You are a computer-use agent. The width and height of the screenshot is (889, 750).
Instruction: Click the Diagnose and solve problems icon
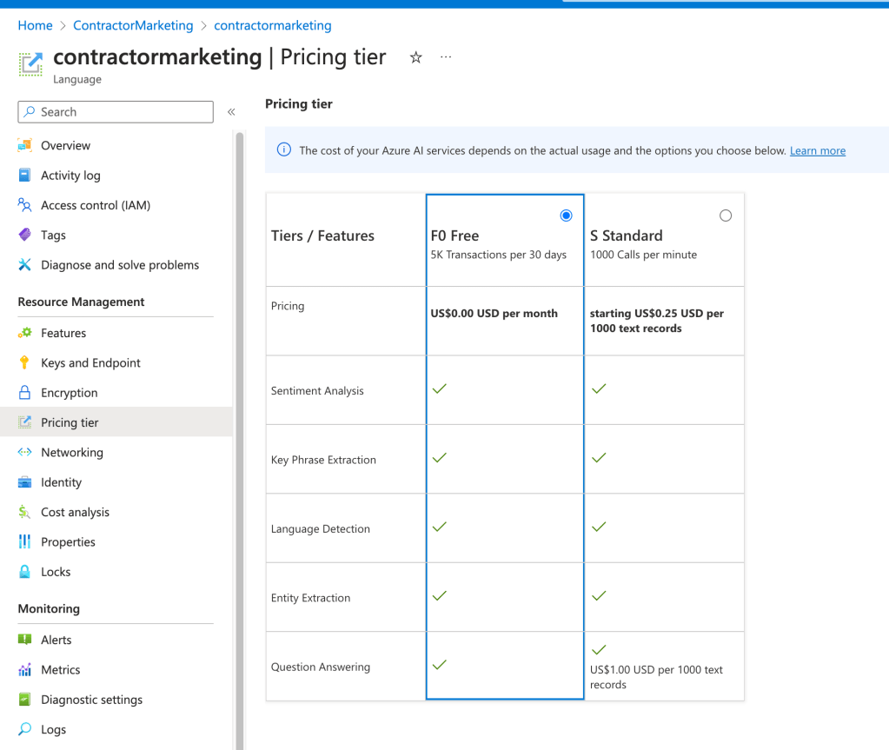tap(24, 265)
